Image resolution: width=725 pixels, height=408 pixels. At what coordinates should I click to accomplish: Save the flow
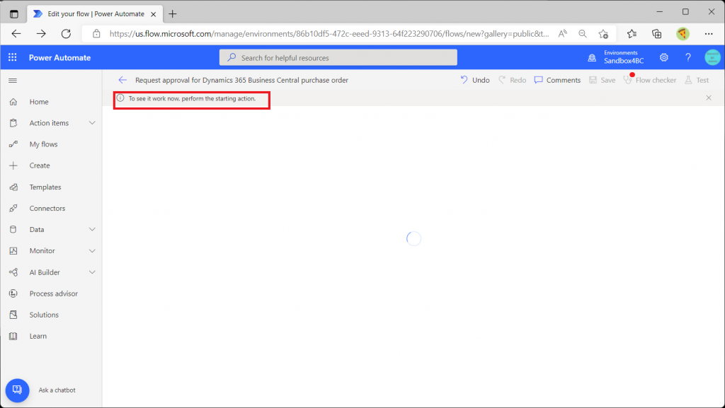click(602, 80)
